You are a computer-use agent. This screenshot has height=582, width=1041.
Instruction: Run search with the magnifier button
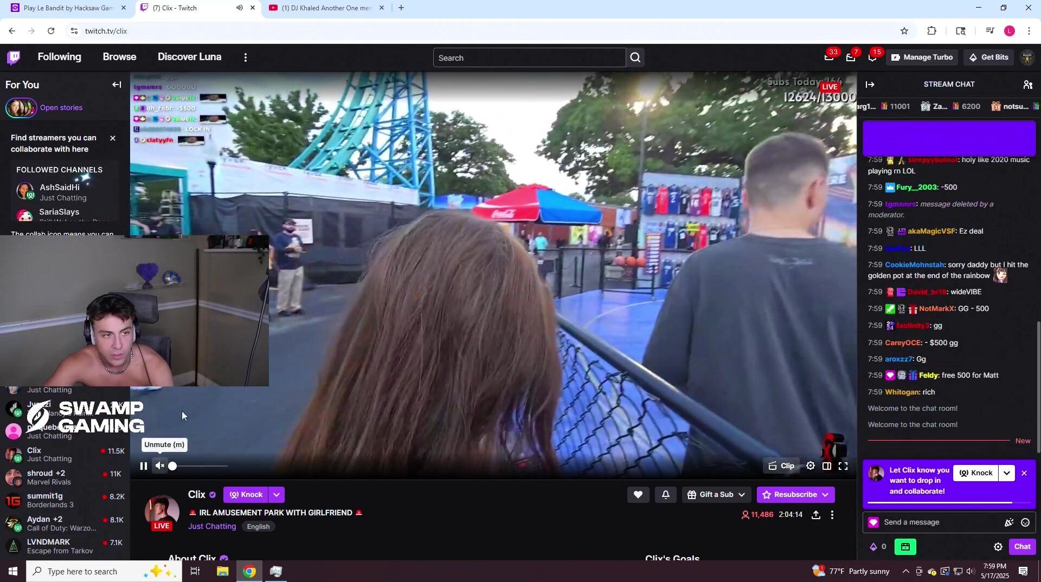(635, 57)
